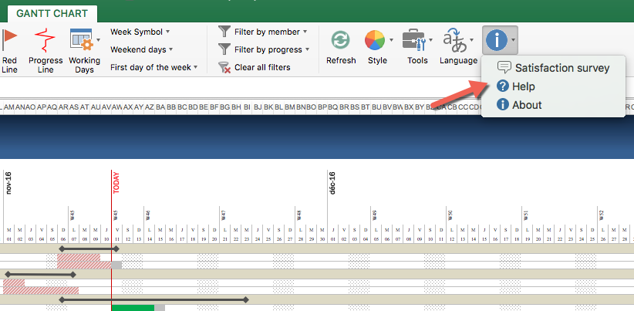Screen dimensions: 634x311
Task: Select Help in the dropdown menu
Action: click(524, 86)
